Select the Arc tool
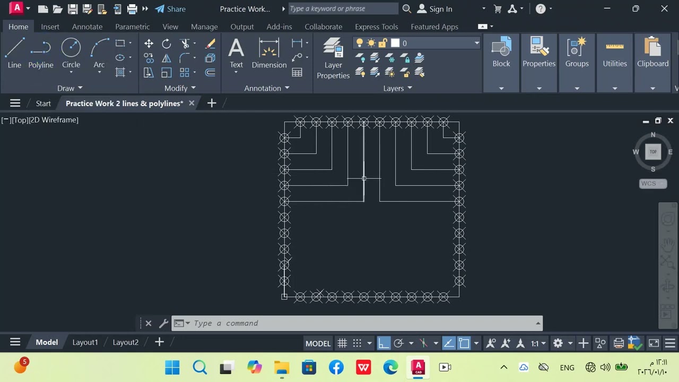This screenshot has width=679, height=382. (99, 53)
